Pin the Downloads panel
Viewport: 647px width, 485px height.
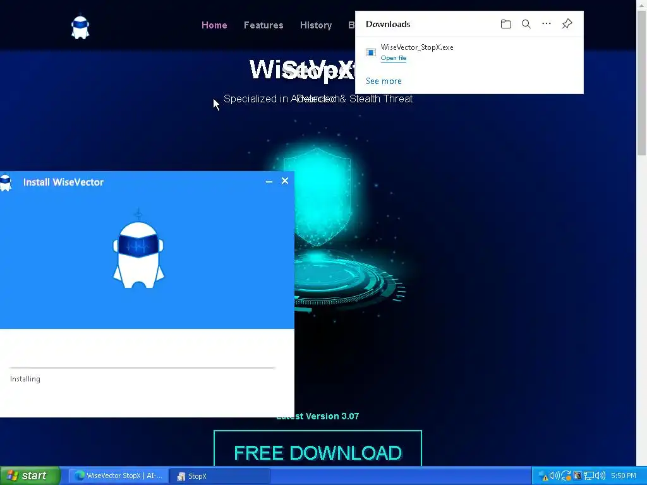tap(567, 23)
